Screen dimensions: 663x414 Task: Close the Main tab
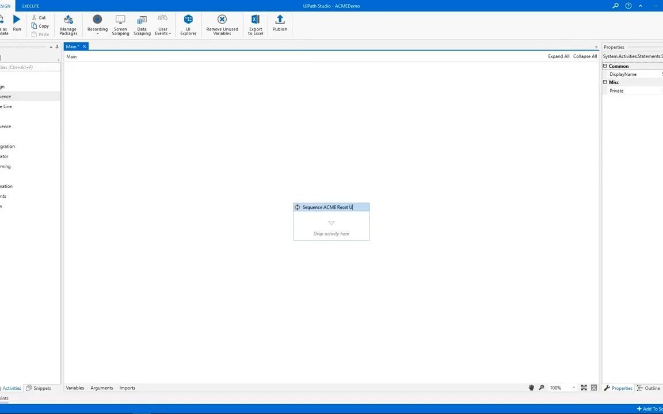pyautogui.click(x=84, y=47)
